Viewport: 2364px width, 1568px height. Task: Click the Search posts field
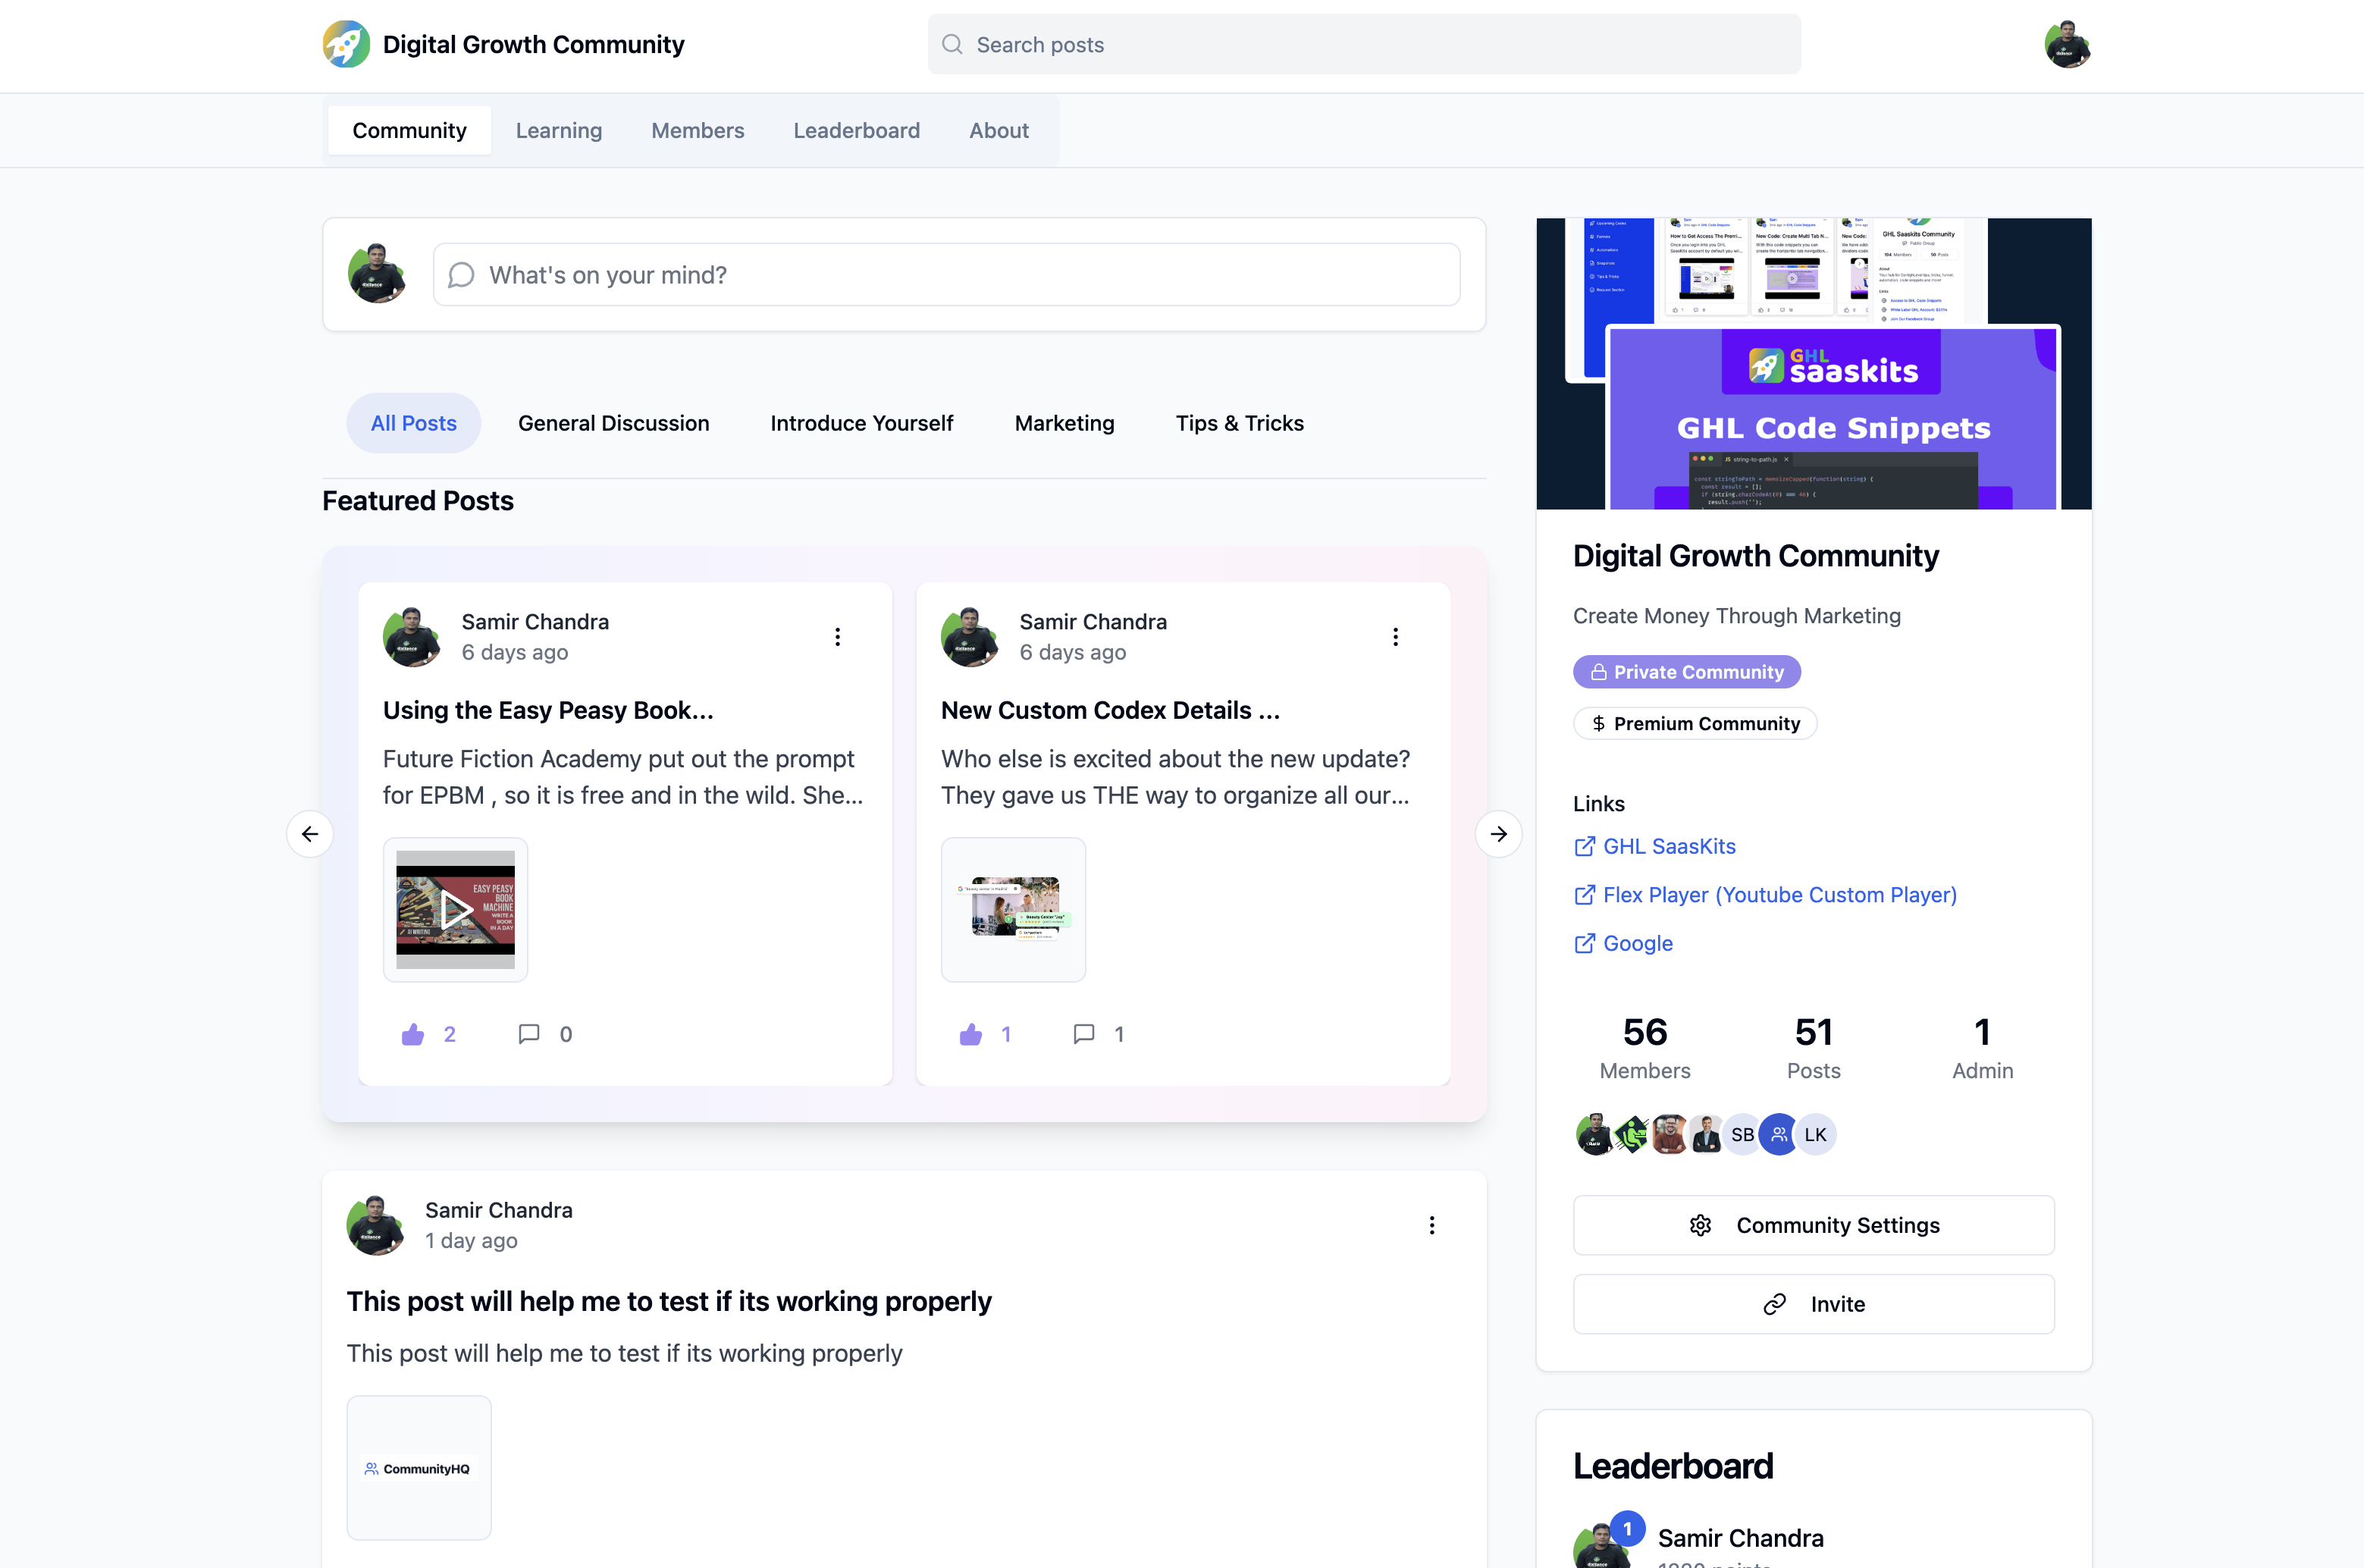tap(1364, 45)
